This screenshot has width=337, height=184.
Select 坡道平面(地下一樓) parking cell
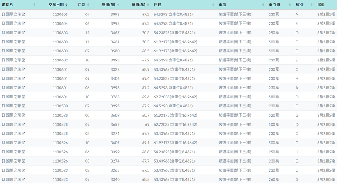(x=235, y=97)
